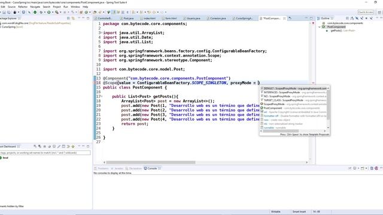Show the hidden editor tabs list
Viewport: 383px width, 215px height.
pyautogui.click(x=290, y=18)
